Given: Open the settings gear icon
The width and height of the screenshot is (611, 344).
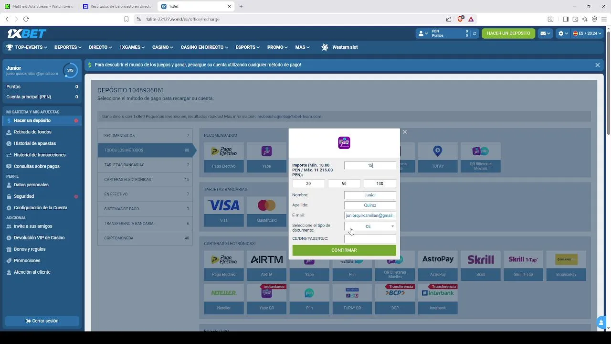Looking at the screenshot, I should tap(563, 33).
